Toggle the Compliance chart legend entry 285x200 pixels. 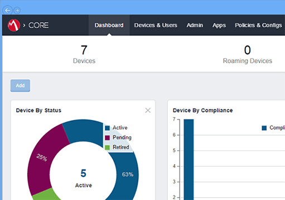click(273, 128)
